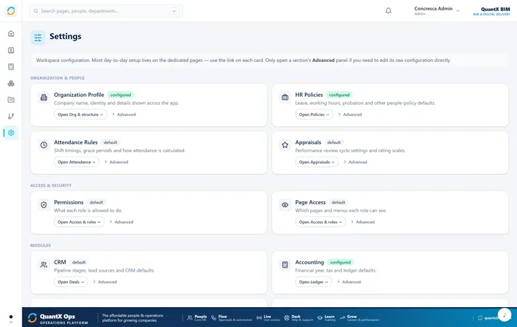Click the Open Attendance button

(x=77, y=162)
